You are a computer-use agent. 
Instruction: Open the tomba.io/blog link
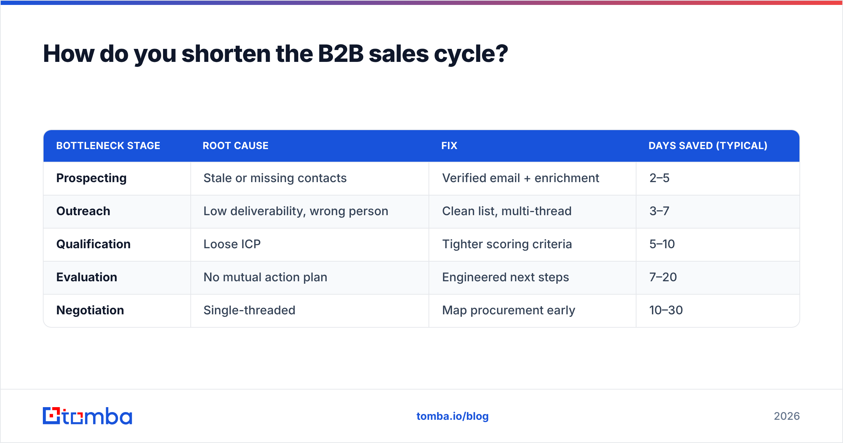tap(452, 416)
